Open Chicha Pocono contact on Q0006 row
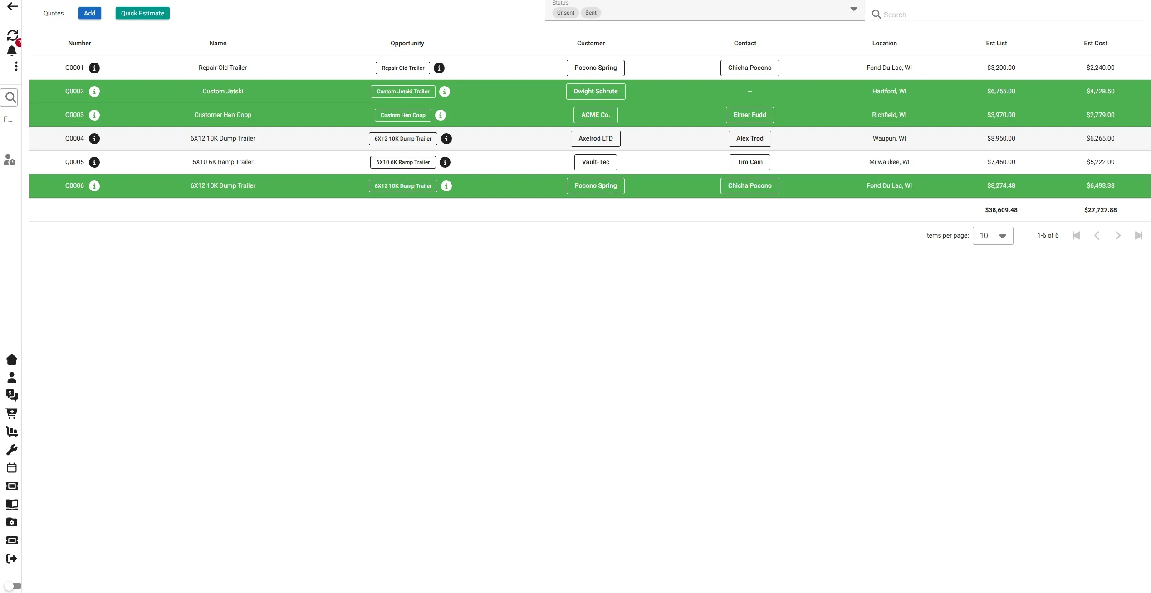This screenshot has width=1151, height=593. (x=749, y=186)
